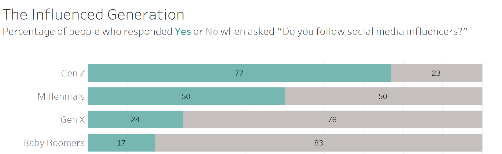
Task: Select the Baby Boomers teal Yes bar
Action: pos(122,143)
